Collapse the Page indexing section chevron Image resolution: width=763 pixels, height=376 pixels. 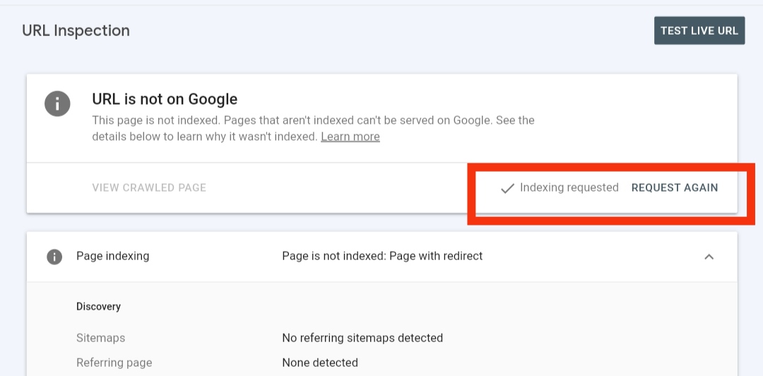pos(709,257)
